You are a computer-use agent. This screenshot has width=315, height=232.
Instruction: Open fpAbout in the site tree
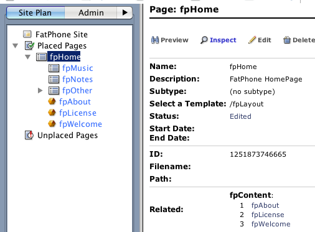click(75, 102)
